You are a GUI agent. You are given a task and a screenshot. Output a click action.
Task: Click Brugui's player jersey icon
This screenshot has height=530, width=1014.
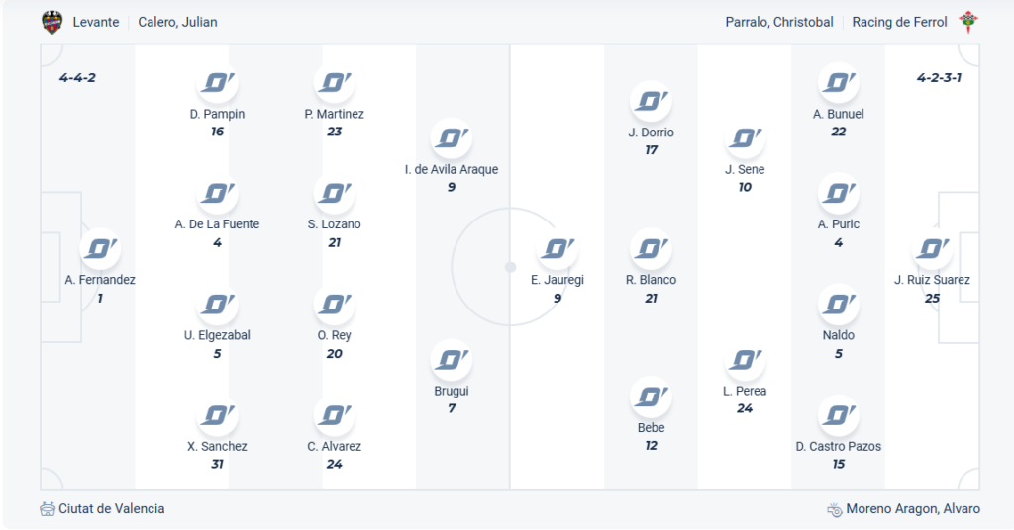click(x=452, y=359)
